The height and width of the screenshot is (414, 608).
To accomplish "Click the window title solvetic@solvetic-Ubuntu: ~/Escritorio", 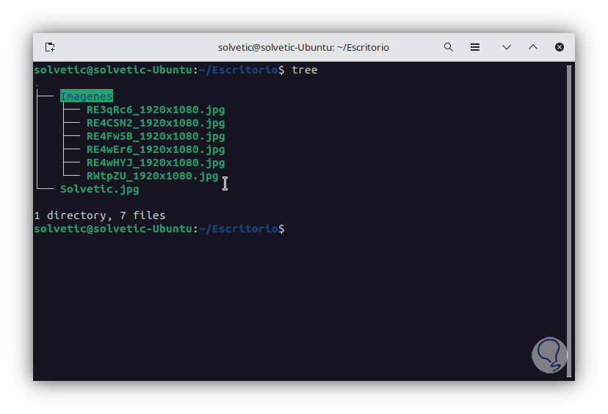I will point(303,47).
